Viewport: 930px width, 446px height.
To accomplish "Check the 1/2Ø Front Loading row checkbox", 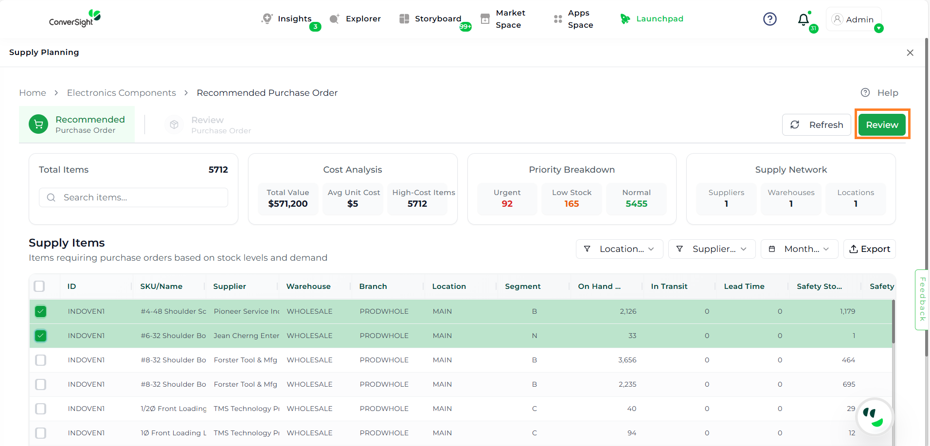I will 41,409.
